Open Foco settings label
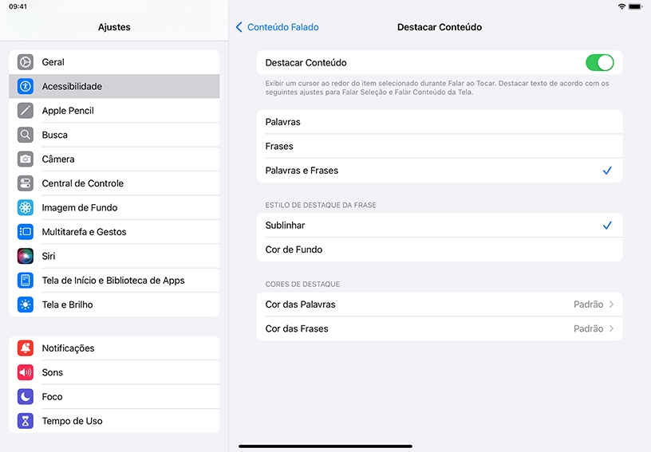This screenshot has height=452, width=651. (x=52, y=397)
